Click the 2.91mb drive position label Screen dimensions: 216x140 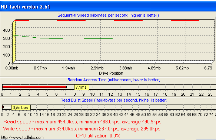click(97, 68)
